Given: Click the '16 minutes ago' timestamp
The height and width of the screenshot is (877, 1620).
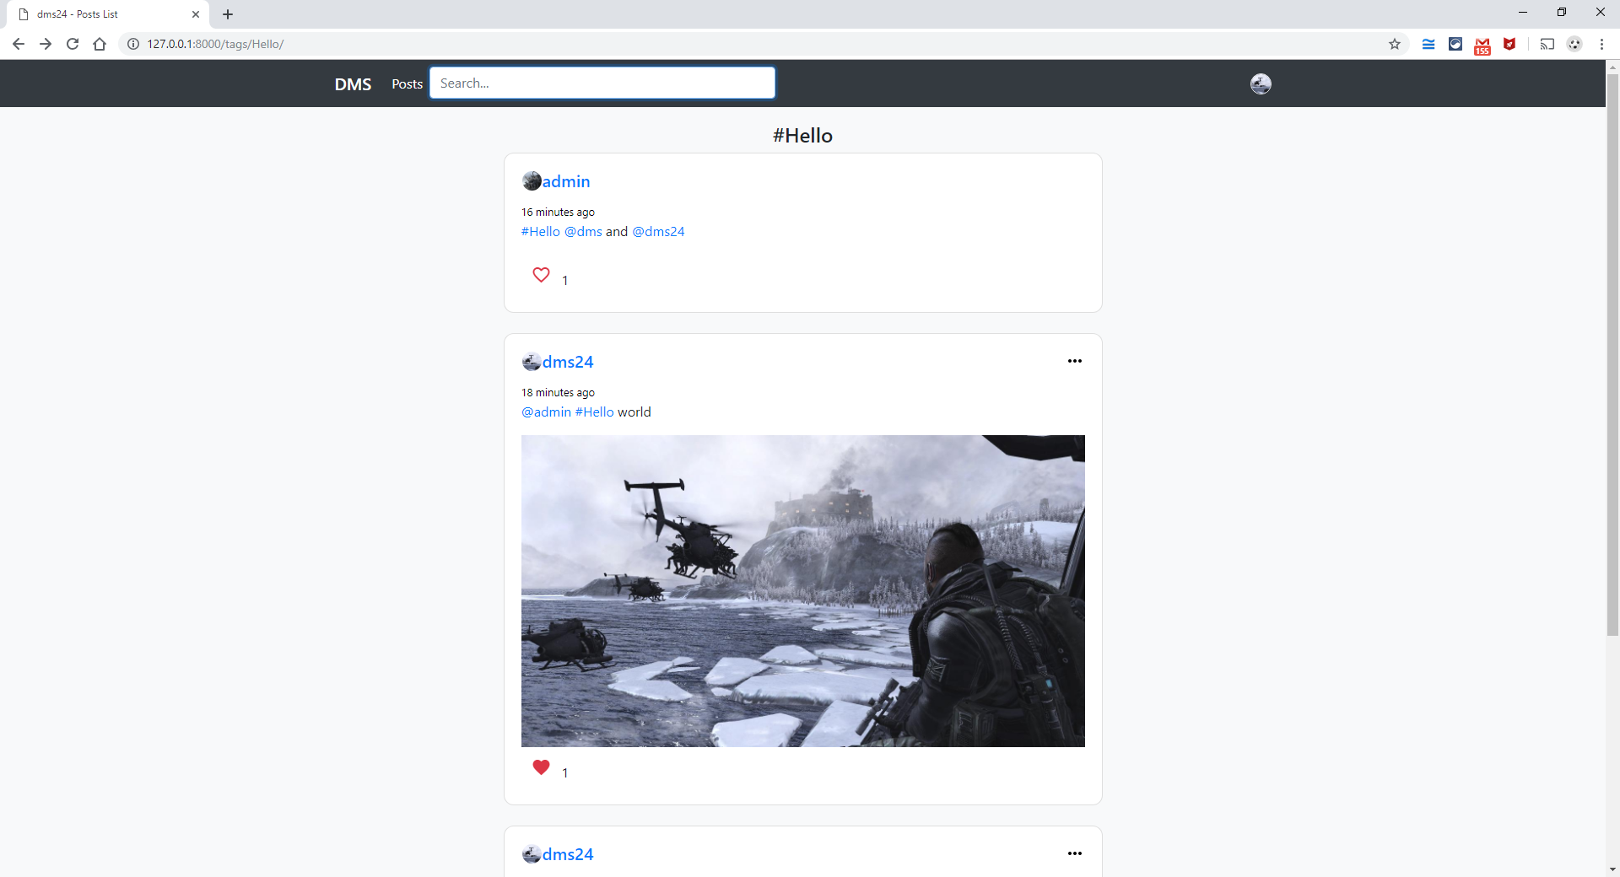Looking at the screenshot, I should point(558,213).
